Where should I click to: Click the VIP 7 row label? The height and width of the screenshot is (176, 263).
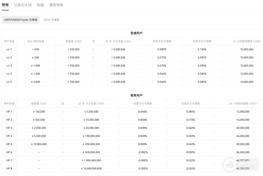[x=9, y=160]
